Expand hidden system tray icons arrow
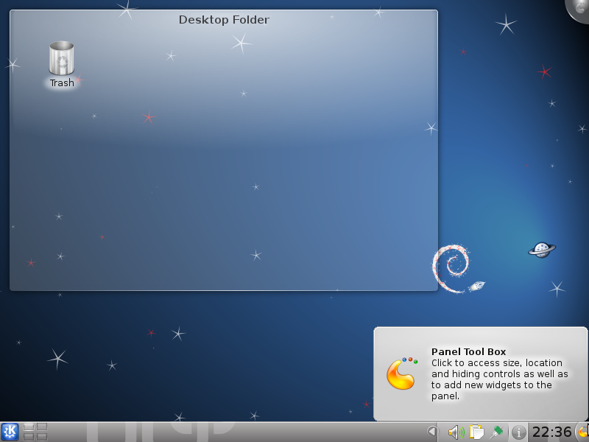Viewport: 589px width, 442px height. click(x=432, y=432)
